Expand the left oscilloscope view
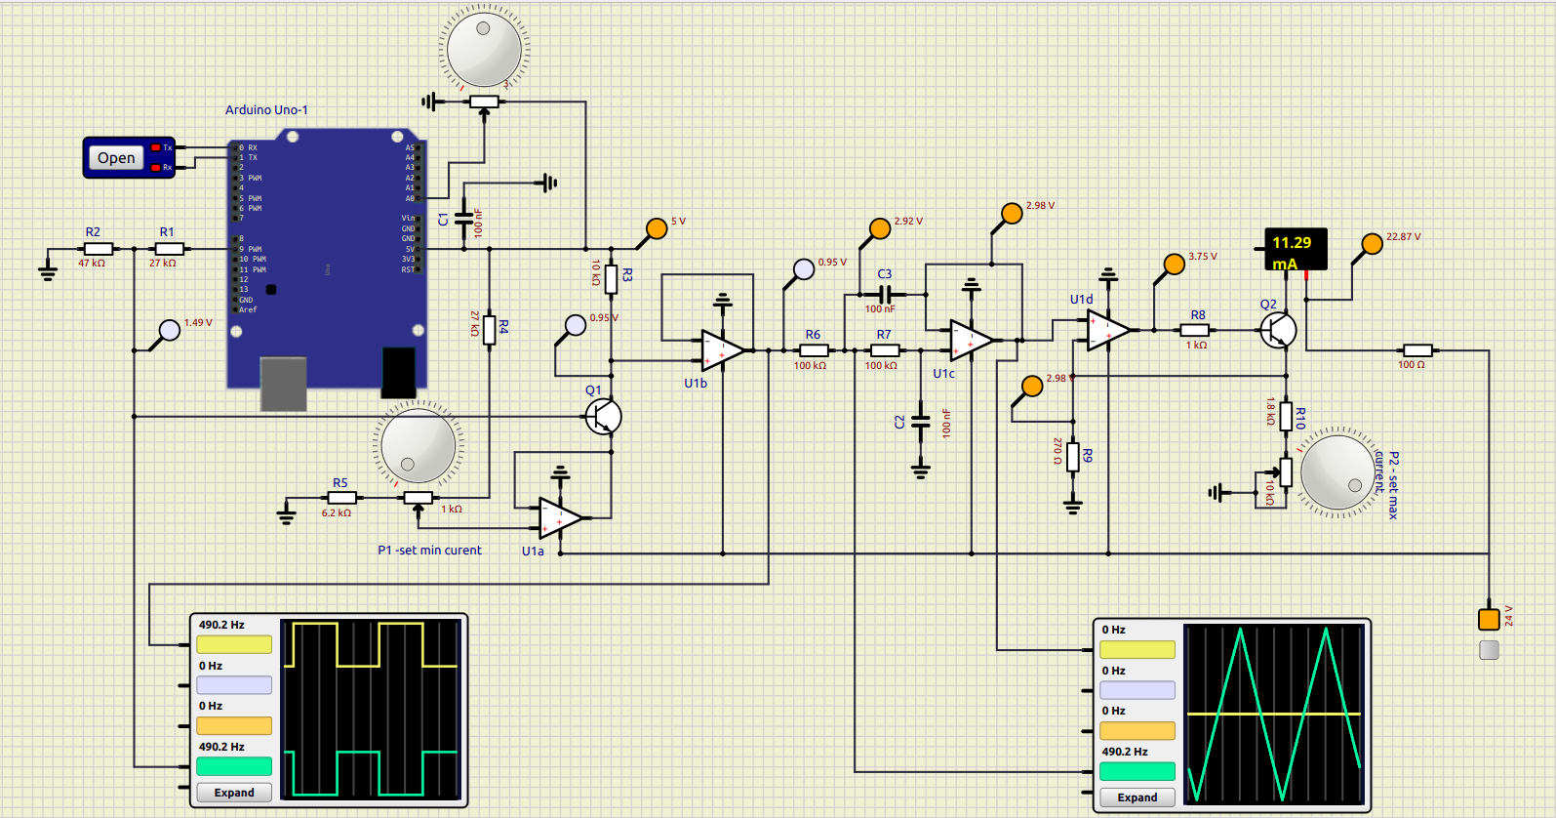Screen dimensions: 1556x818 coord(234,793)
